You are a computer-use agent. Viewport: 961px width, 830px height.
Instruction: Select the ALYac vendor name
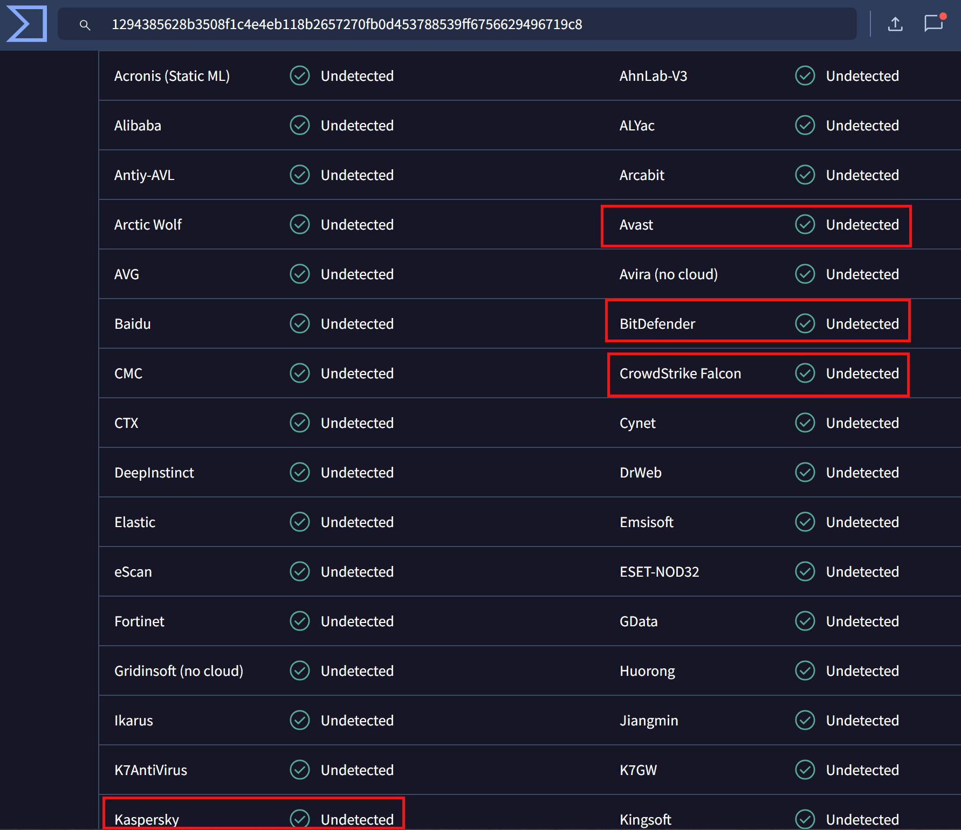637,126
